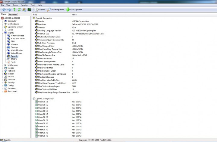Open the Favorites menu
Viewport: 217px width, 142px height.
[24, 5]
